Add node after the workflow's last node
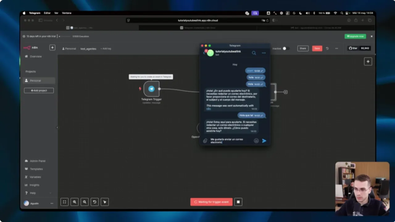Screen dimensions: 395x222 pos(286,92)
